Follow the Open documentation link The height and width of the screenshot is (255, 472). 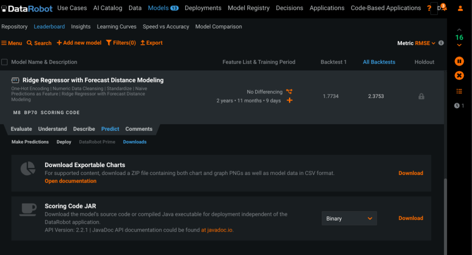click(x=71, y=181)
